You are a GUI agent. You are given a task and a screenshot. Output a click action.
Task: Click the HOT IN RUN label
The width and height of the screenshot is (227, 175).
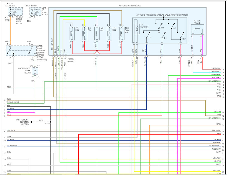[32, 6]
